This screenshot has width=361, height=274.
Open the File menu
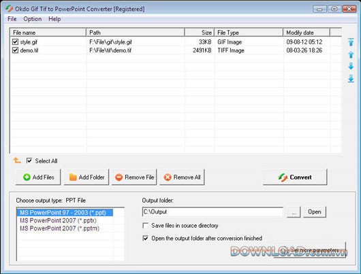[x=12, y=19]
